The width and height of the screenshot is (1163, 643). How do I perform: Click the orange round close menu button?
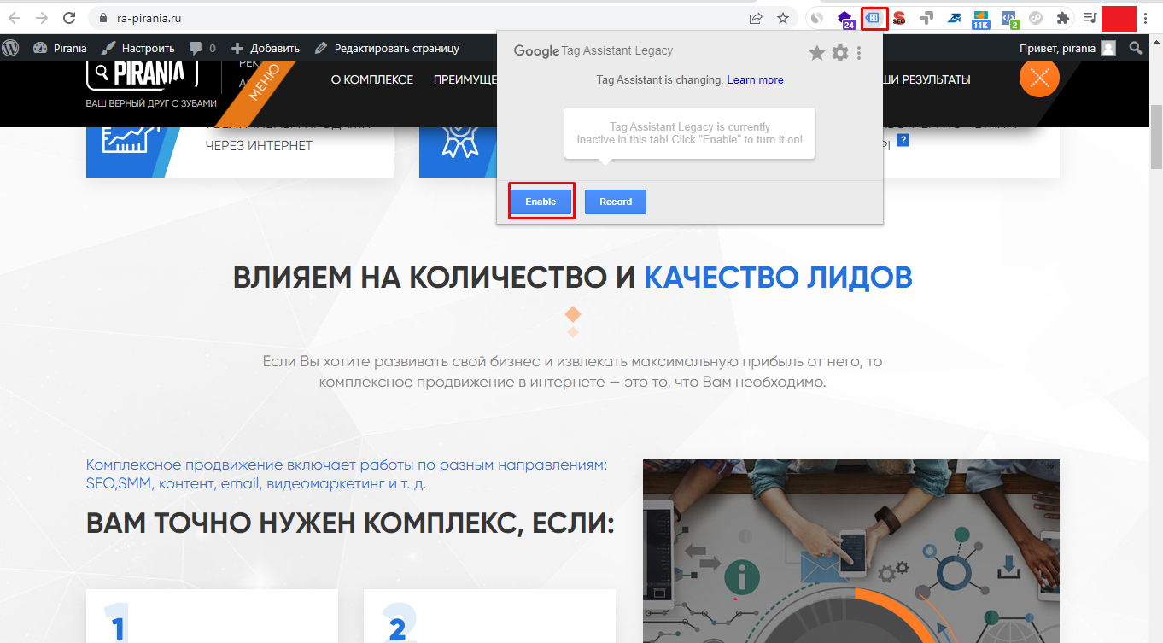coord(1039,79)
